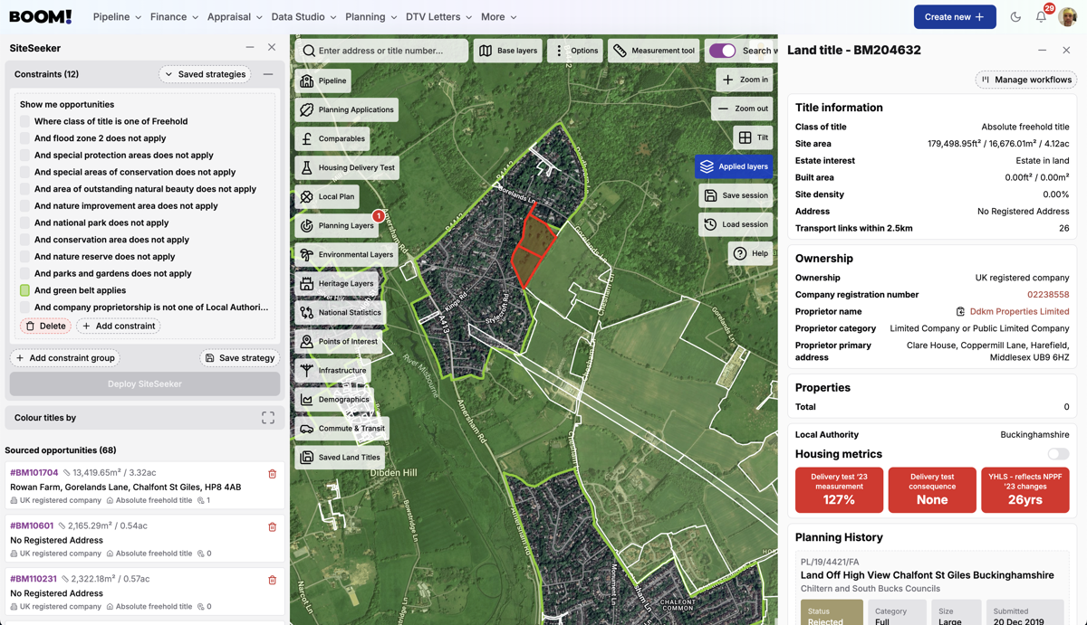Screen dimensions: 1087x625
Task: Open Infrastructure layer
Action: click(x=333, y=370)
